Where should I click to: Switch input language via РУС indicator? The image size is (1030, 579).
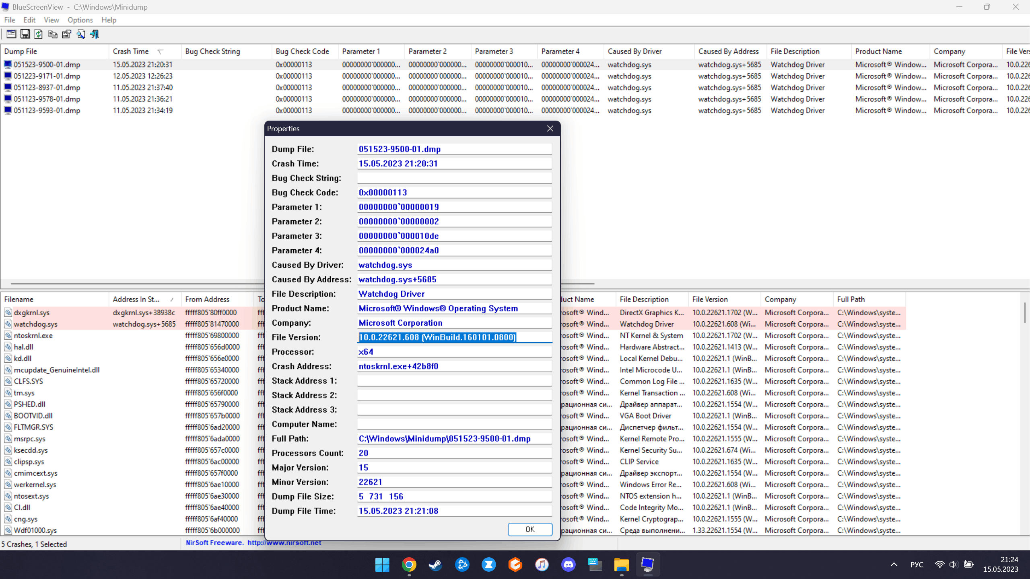click(917, 565)
